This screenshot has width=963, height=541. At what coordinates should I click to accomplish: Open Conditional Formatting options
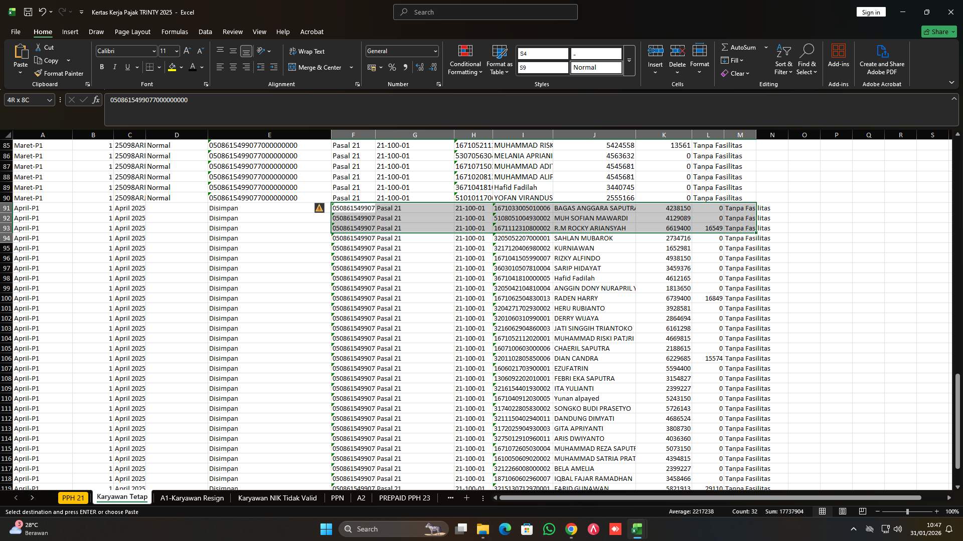[465, 59]
